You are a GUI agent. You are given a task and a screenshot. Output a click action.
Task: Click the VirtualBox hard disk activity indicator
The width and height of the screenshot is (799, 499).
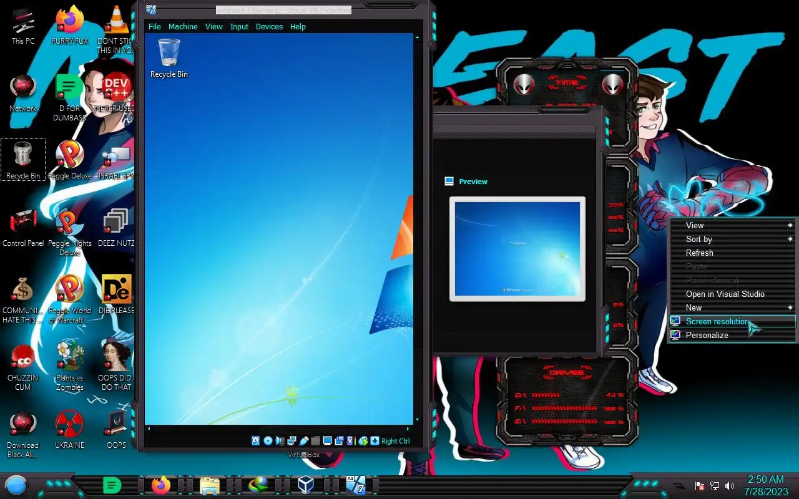[256, 441]
